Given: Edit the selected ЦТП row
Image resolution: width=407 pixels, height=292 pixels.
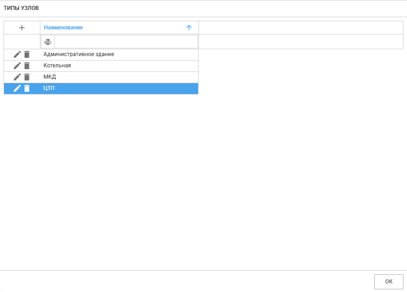Looking at the screenshot, I should (x=17, y=89).
